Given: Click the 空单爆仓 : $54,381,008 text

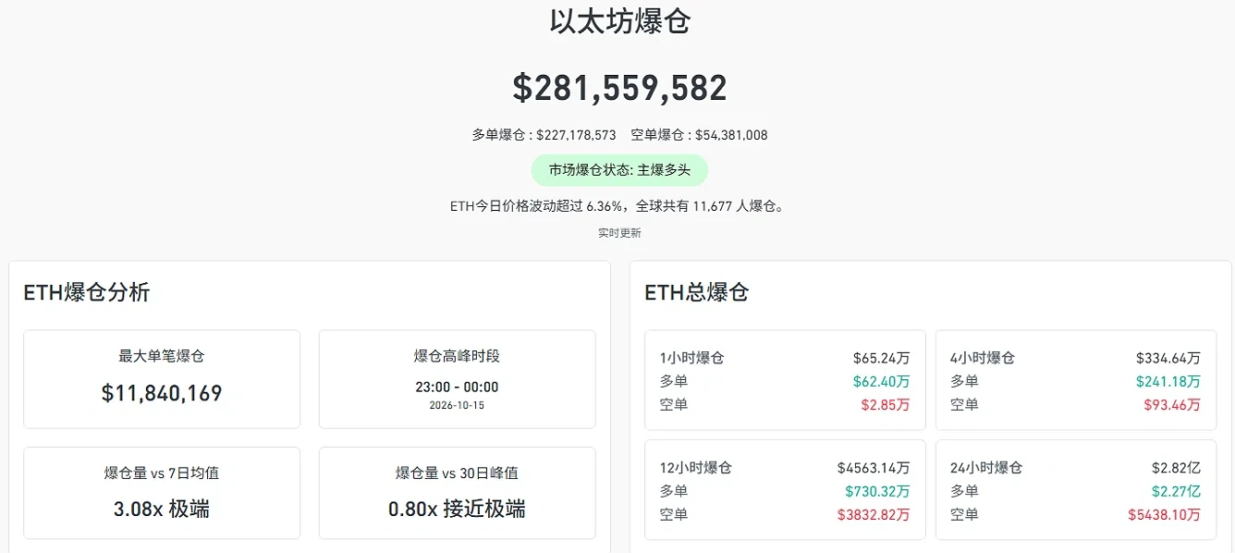Looking at the screenshot, I should tap(699, 135).
